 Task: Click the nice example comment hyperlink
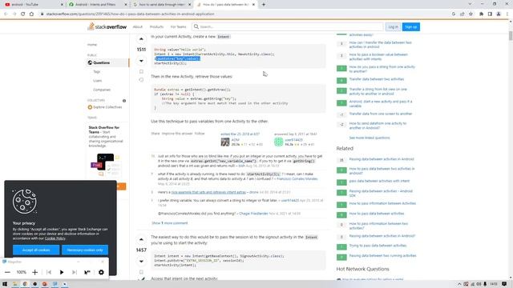click(208, 192)
